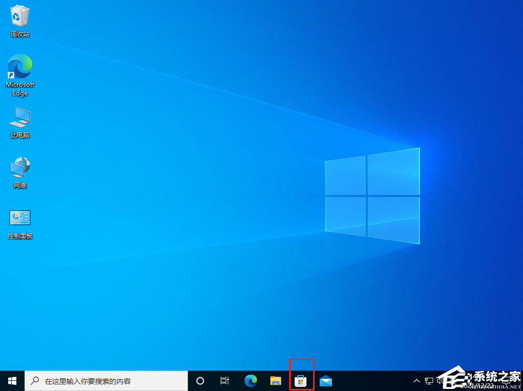The image size is (523, 391).
Task: Open the Windows Start menu
Action: click(12, 381)
